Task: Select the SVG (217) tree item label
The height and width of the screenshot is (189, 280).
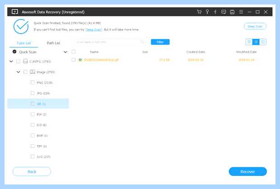Action: tap(43, 157)
